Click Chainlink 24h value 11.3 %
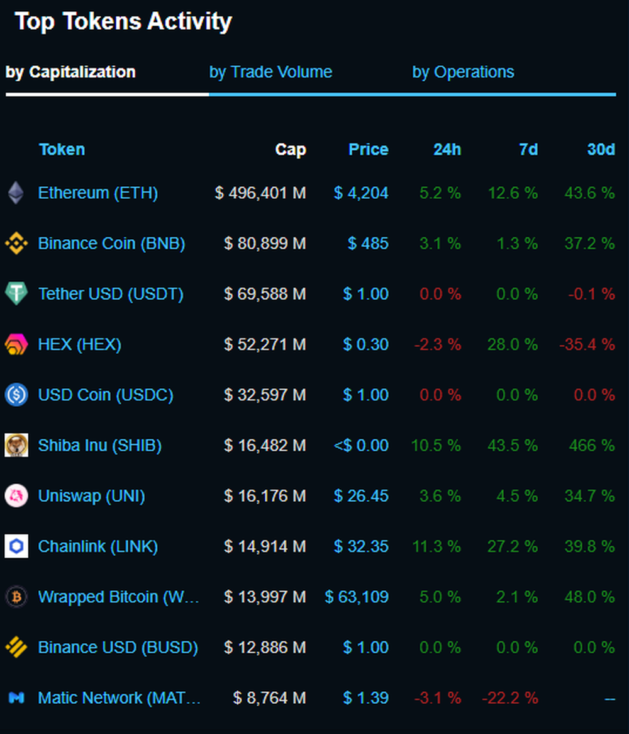The height and width of the screenshot is (734, 629). coord(437,547)
